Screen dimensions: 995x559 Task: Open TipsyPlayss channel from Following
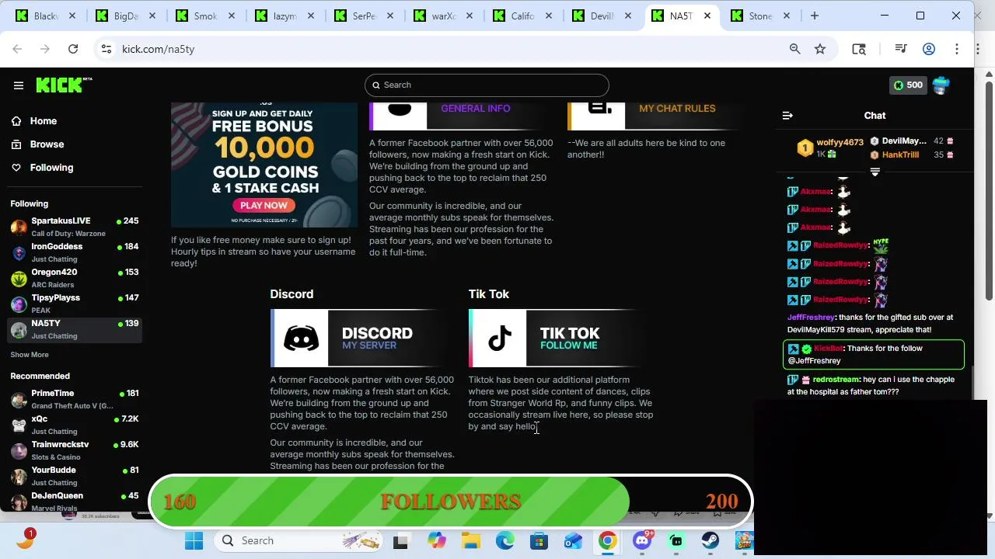75,304
